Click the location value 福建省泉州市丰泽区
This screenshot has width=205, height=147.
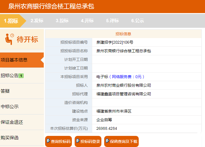(114, 111)
